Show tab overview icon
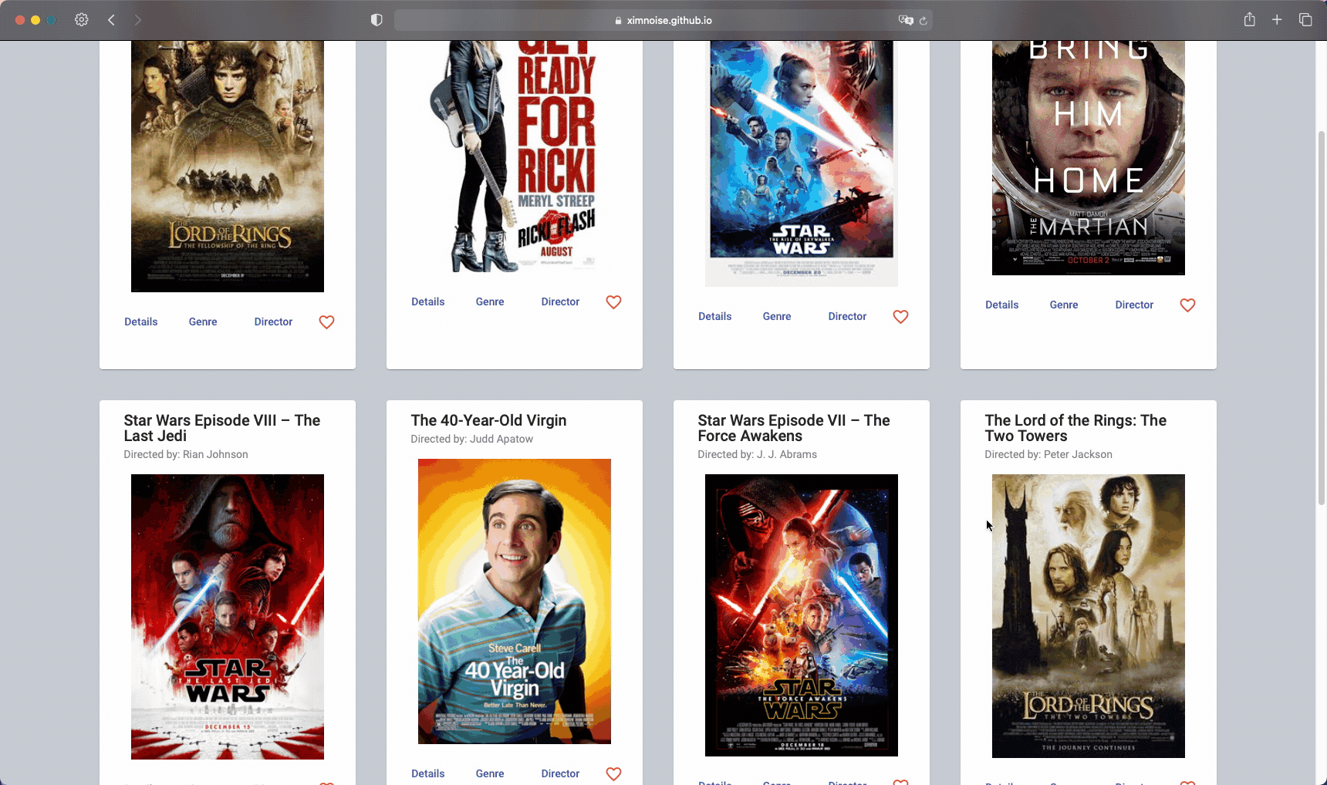Image resolution: width=1327 pixels, height=785 pixels. click(x=1305, y=20)
